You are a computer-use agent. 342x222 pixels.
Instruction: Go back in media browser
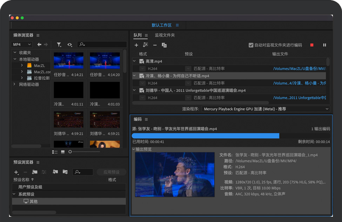(39, 44)
